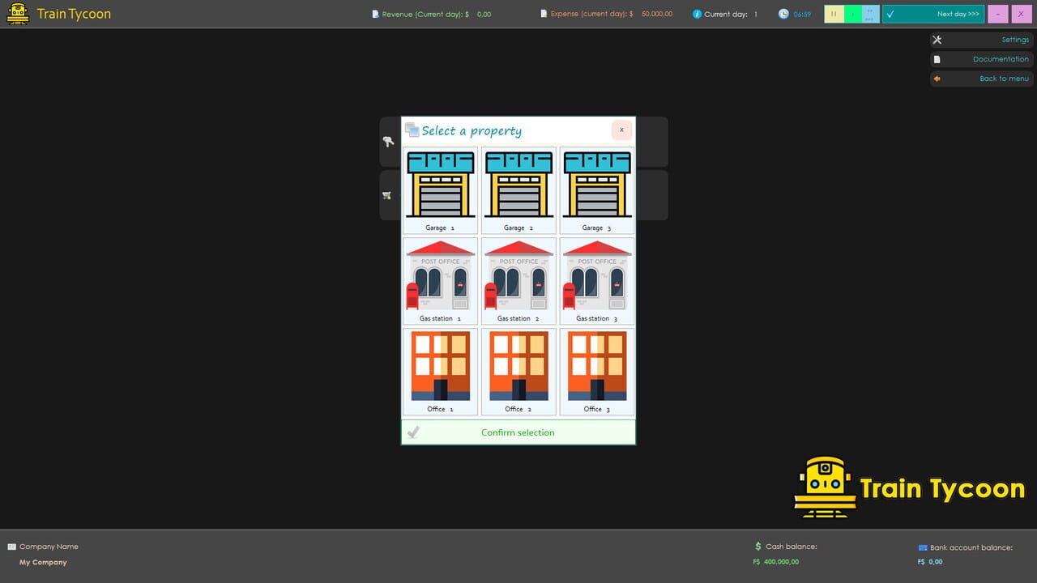Click the Back to menu arrow icon

tap(937, 78)
